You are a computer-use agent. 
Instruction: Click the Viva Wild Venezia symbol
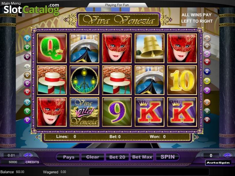coord(84,112)
